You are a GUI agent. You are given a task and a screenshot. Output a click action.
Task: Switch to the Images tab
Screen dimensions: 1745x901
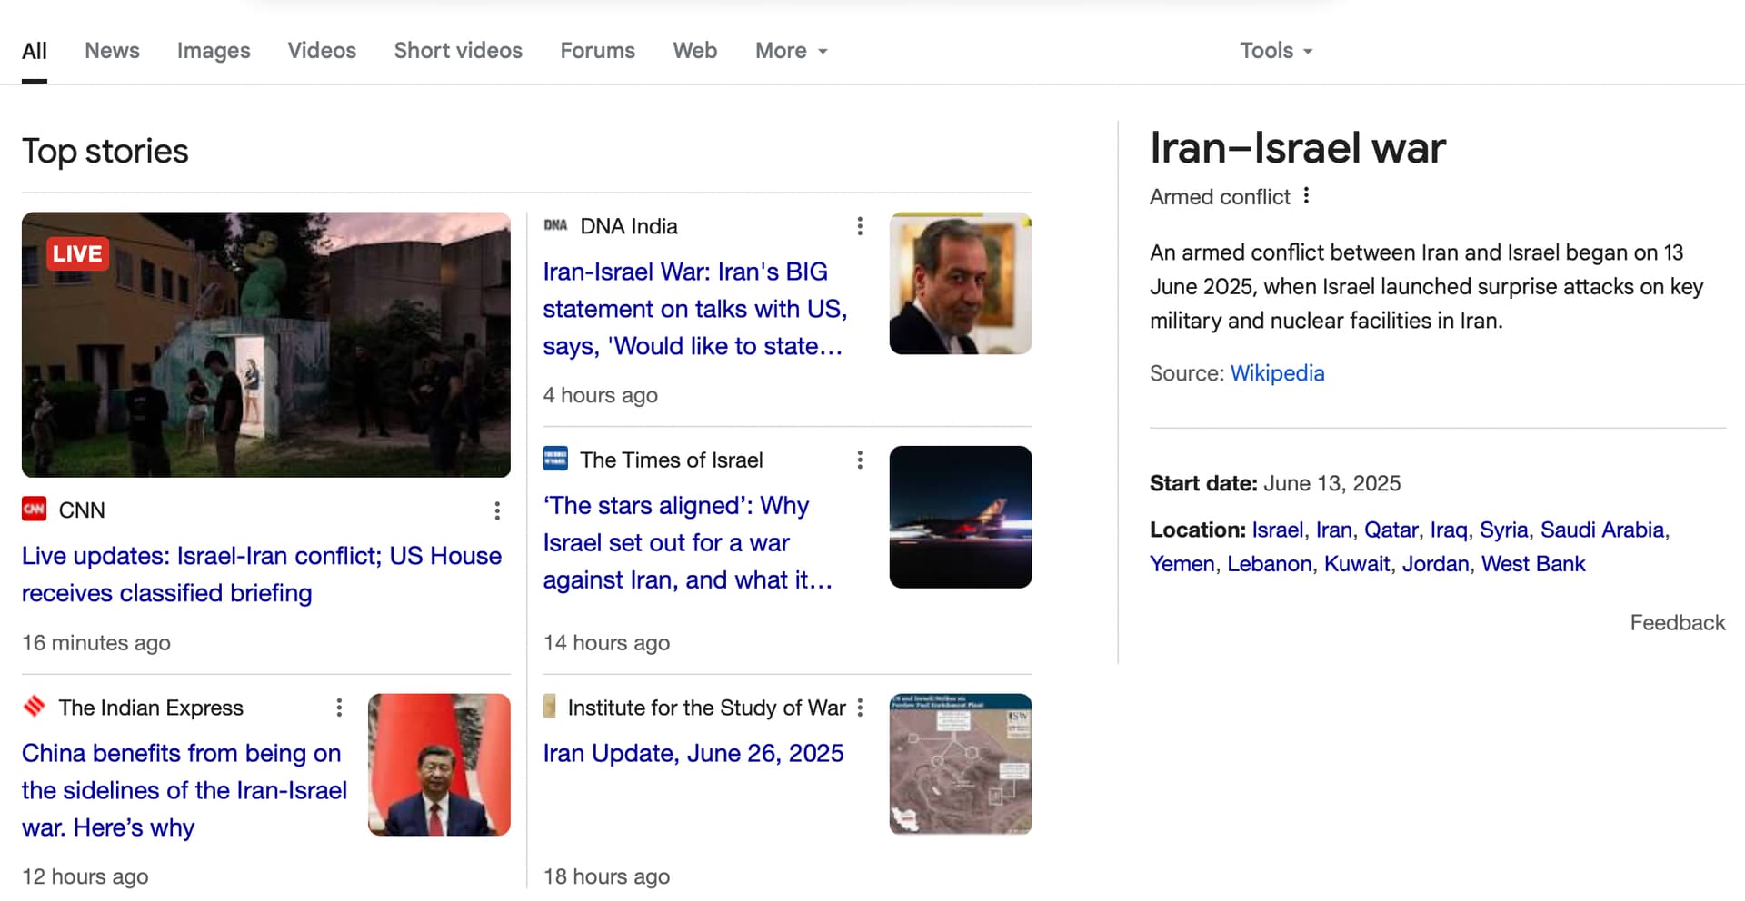click(214, 51)
